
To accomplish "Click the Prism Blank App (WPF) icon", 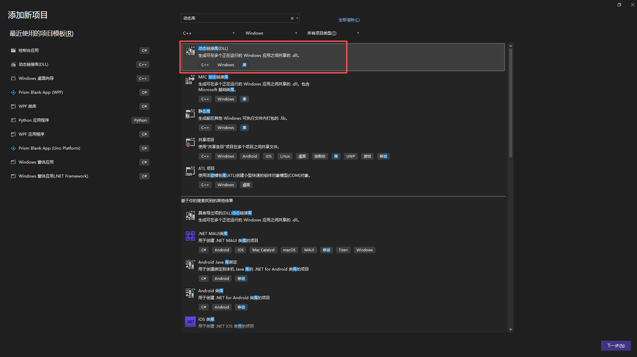I will tap(13, 92).
